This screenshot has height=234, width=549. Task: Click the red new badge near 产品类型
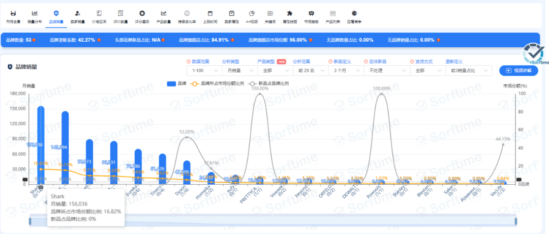click(x=282, y=62)
